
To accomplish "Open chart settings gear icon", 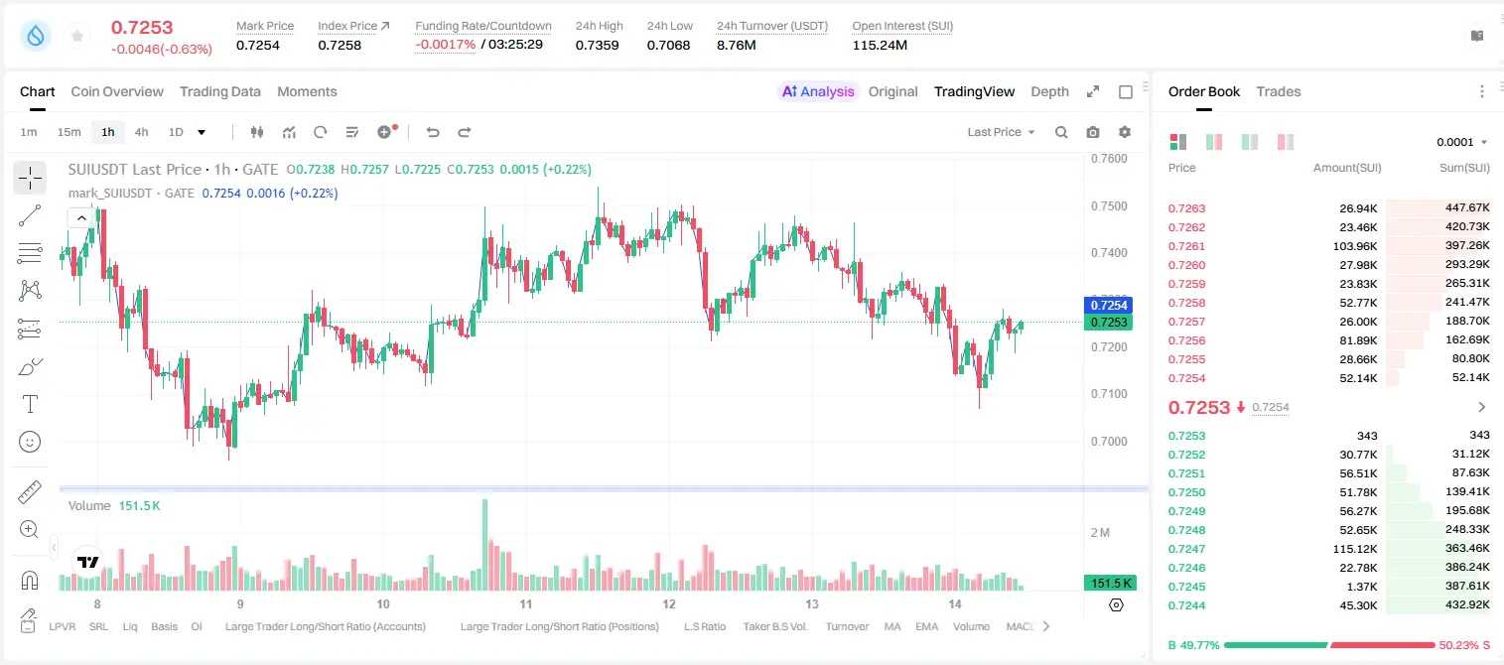I will [1125, 132].
